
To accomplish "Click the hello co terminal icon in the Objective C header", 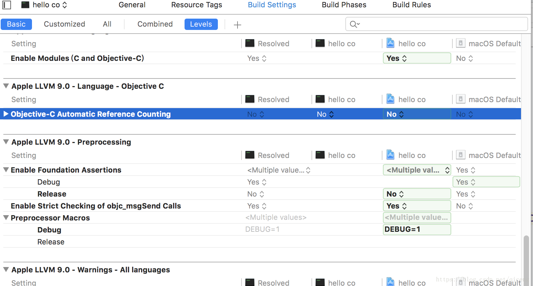I will 320,99.
